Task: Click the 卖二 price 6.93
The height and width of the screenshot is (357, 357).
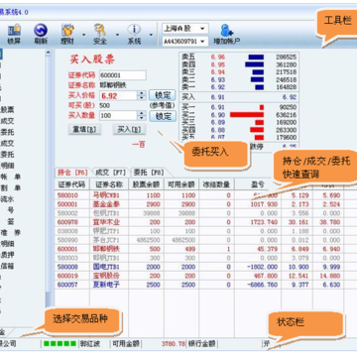Action: click(x=218, y=79)
